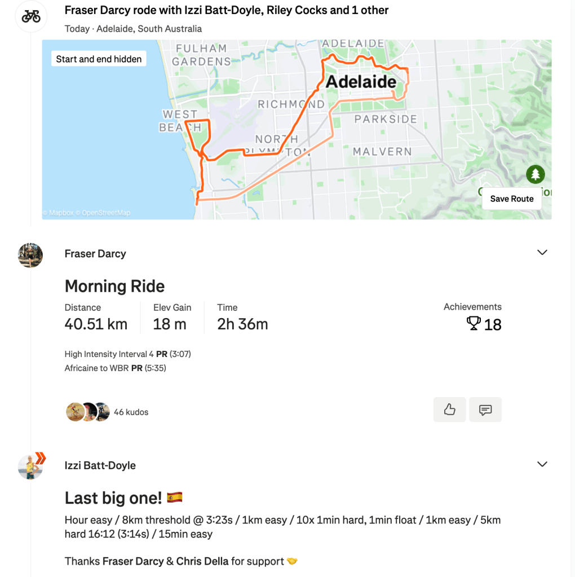This screenshot has width=575, height=577.
Task: Click the kudos givers' avatar group
Action: click(87, 412)
